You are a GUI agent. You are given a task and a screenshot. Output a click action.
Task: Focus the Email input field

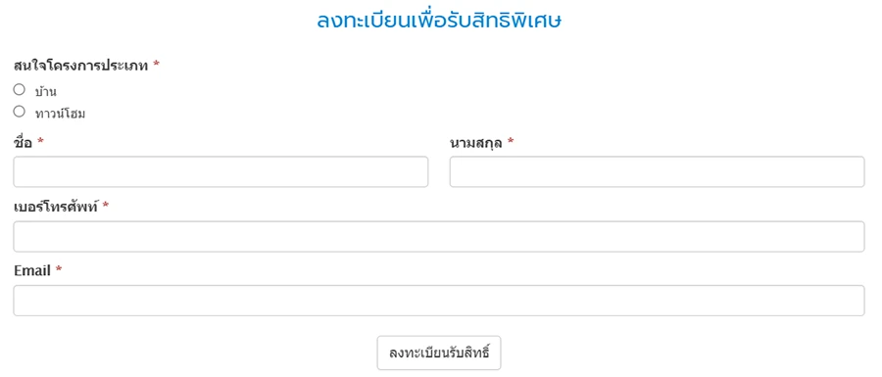tap(439, 301)
